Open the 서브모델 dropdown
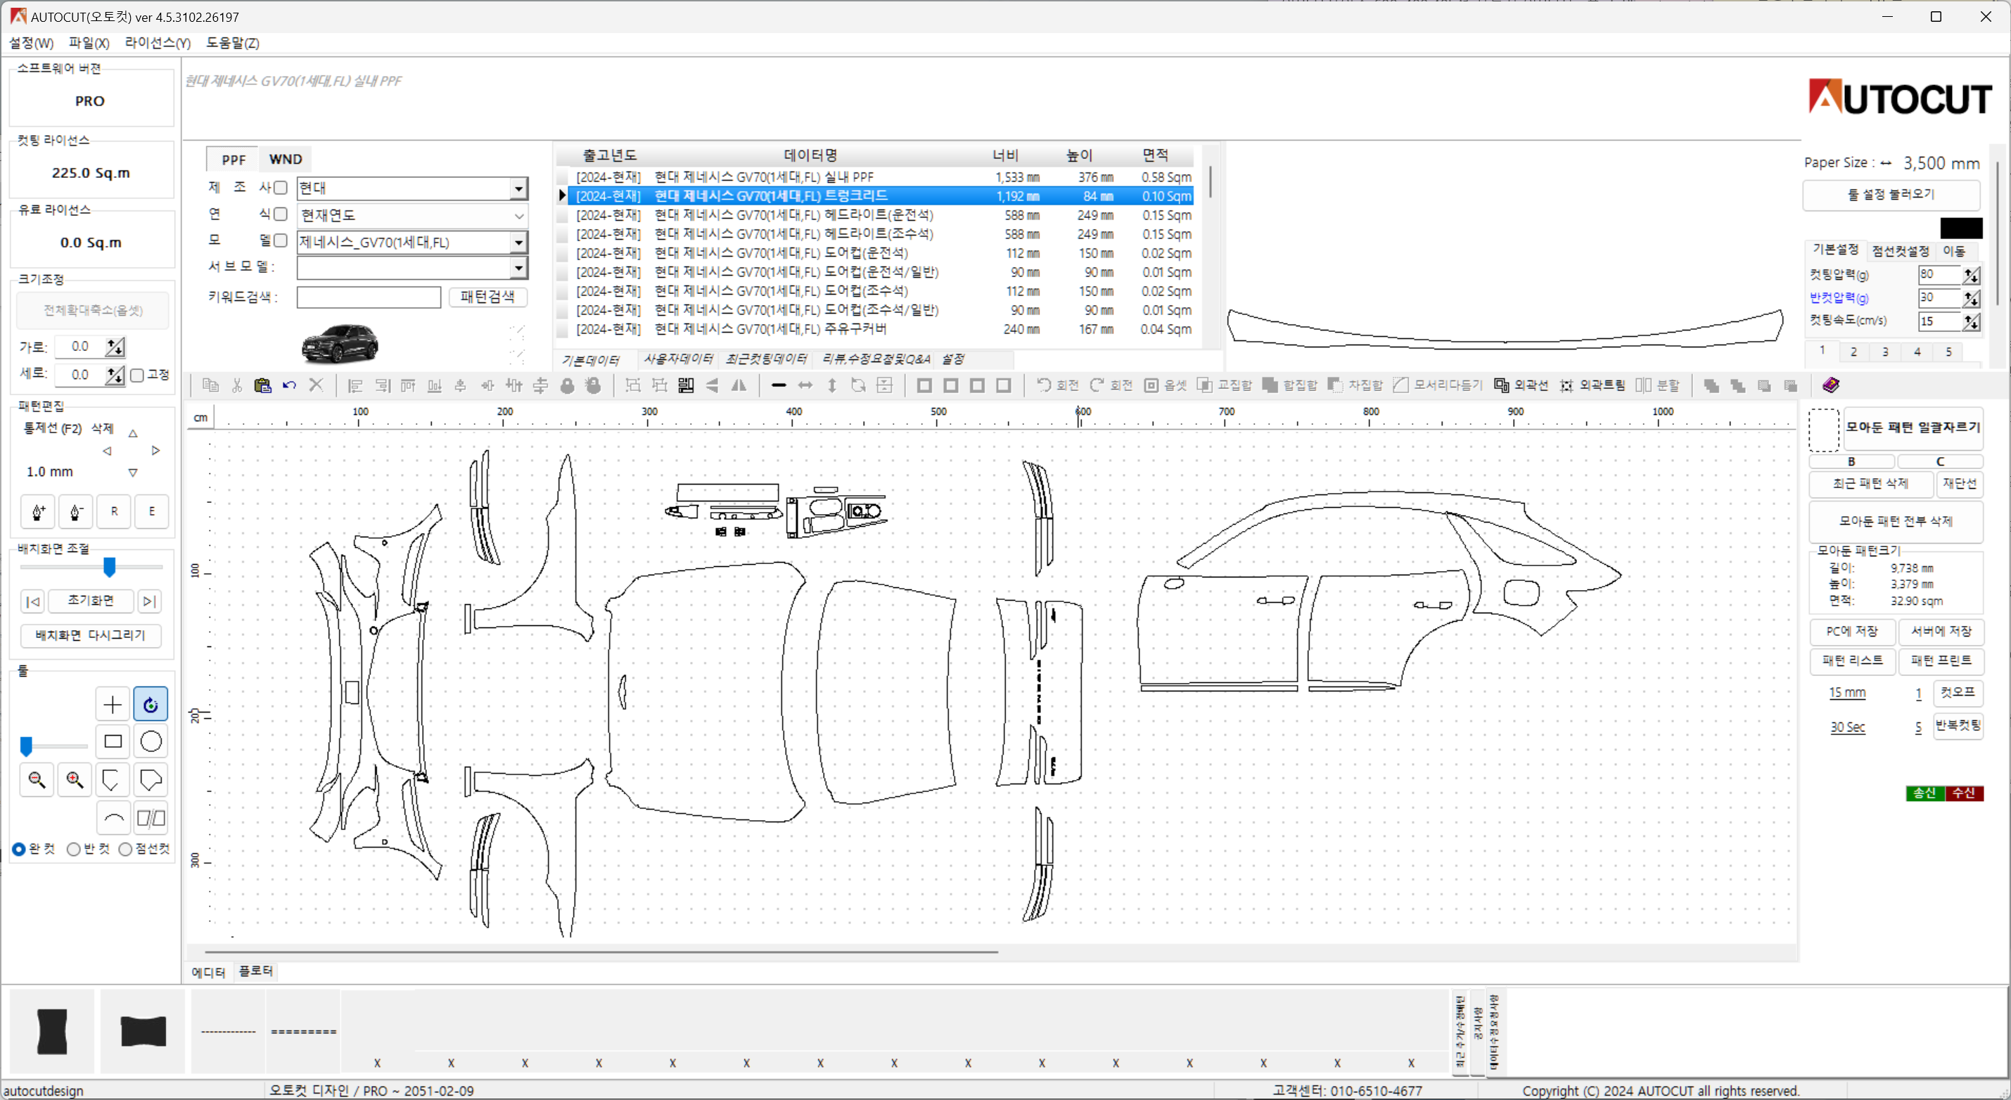The width and height of the screenshot is (2011, 1100). (x=412, y=268)
